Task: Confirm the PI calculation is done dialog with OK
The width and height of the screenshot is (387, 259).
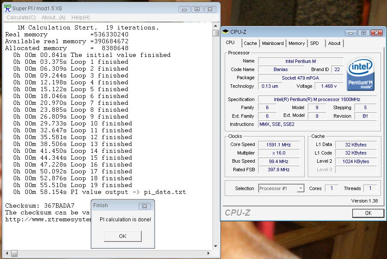Action: pos(123,236)
